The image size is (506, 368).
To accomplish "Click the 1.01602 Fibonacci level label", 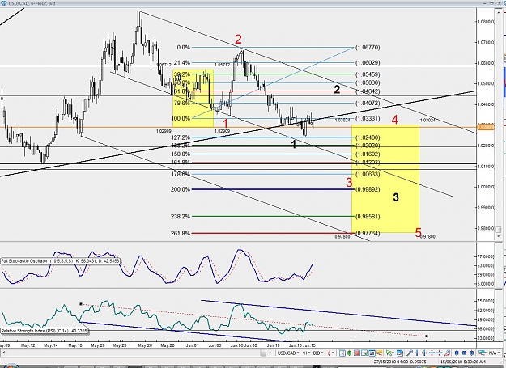I will click(368, 154).
